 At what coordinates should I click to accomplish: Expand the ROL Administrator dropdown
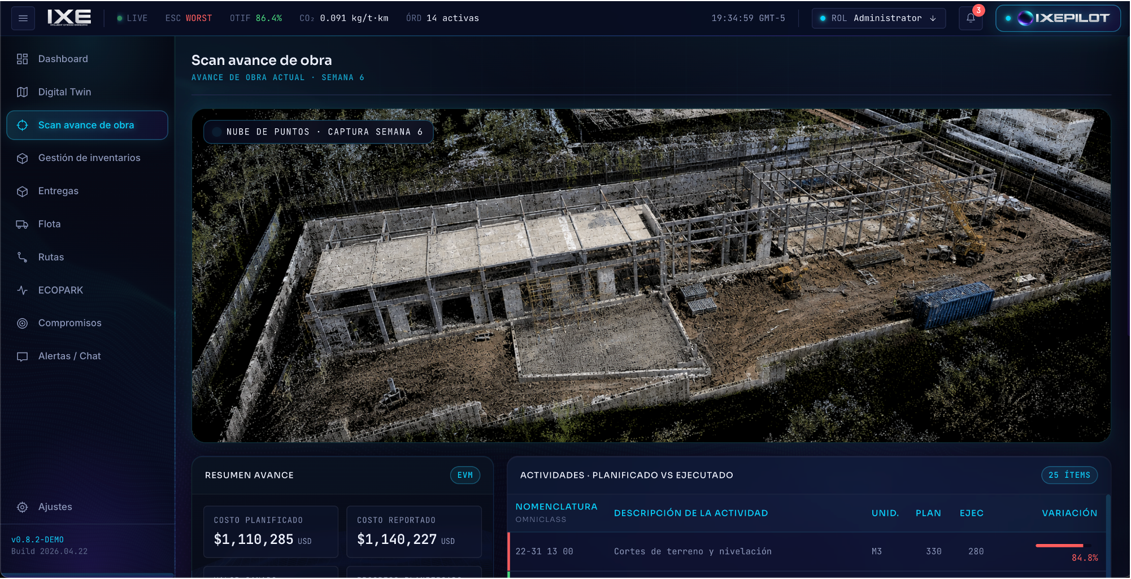point(878,18)
